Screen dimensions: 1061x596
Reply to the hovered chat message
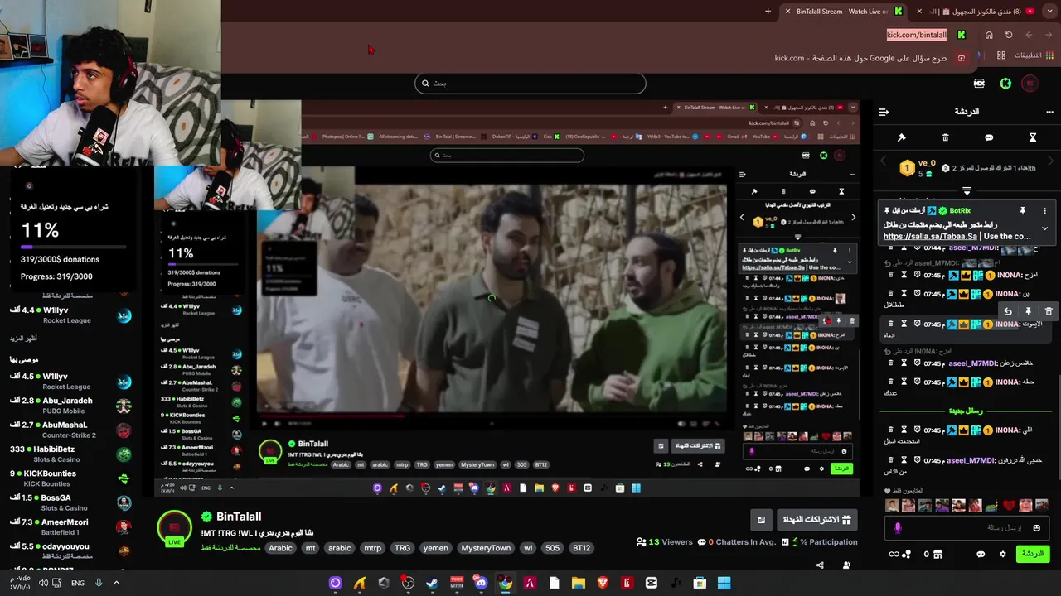coord(1007,311)
